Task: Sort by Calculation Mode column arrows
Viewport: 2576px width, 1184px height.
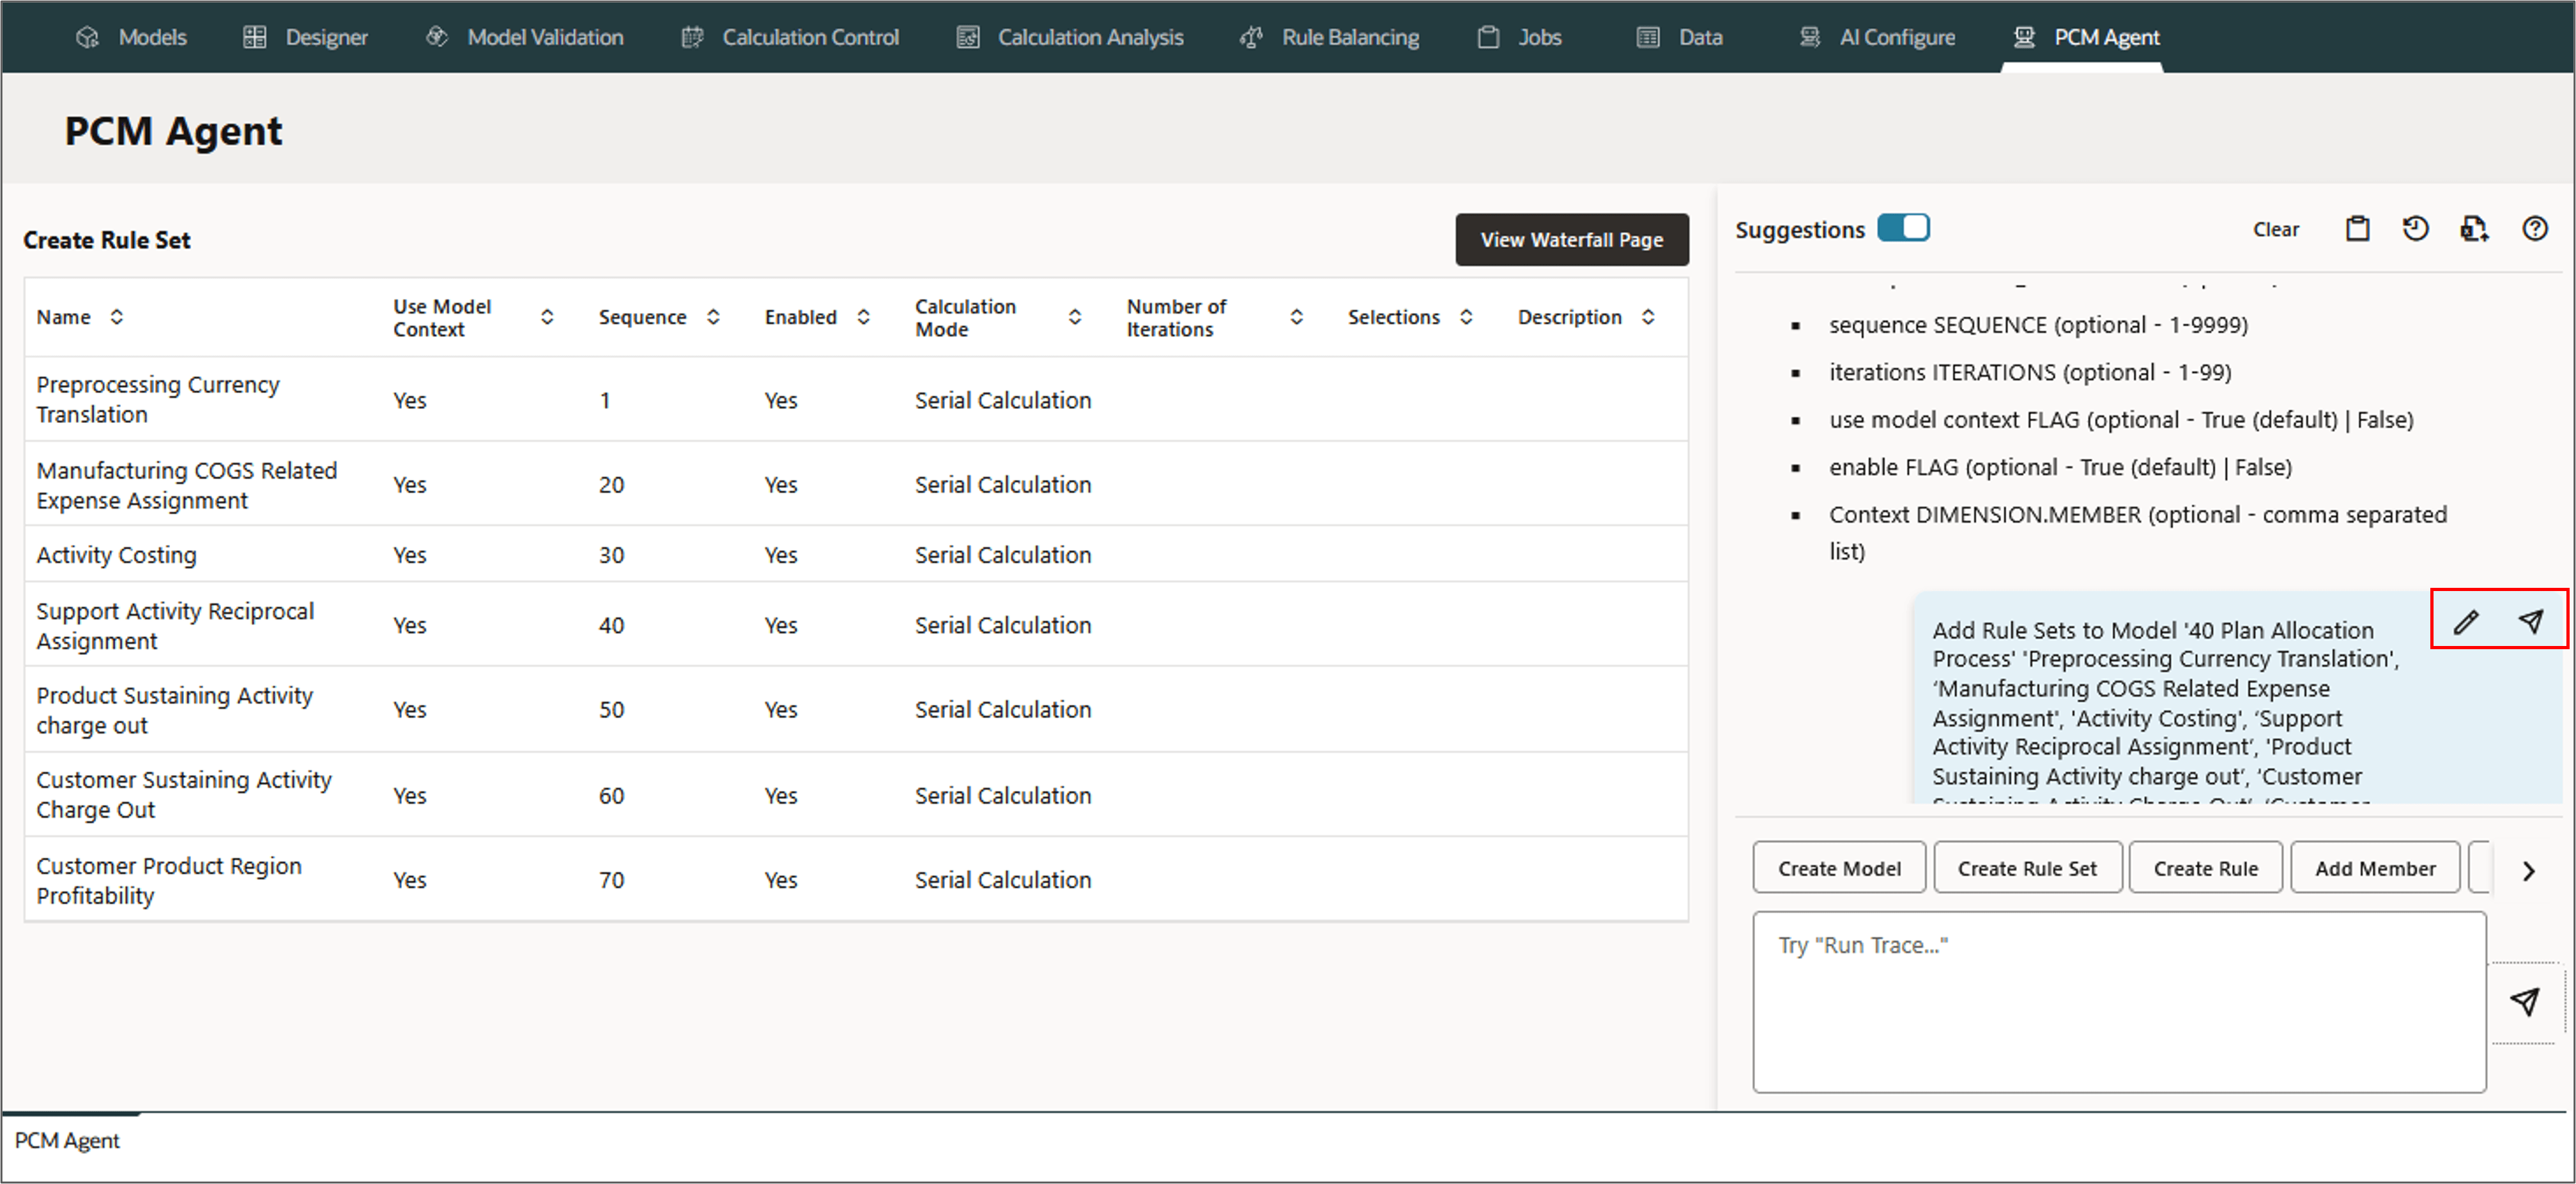Action: [1075, 317]
